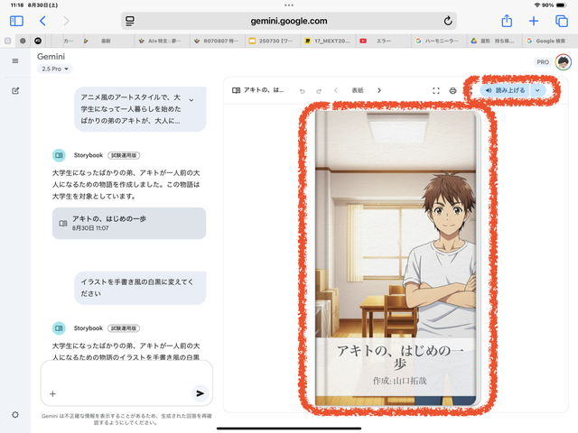Expand the アニメ風 prompt message
This screenshot has width=578, height=433.
tap(191, 100)
